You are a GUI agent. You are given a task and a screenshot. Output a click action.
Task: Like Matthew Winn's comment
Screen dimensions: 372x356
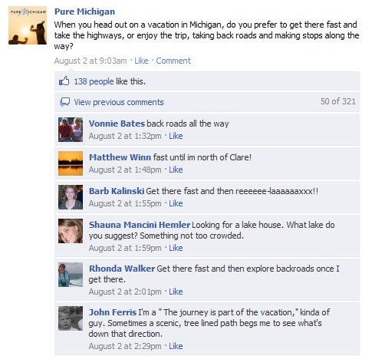point(176,170)
